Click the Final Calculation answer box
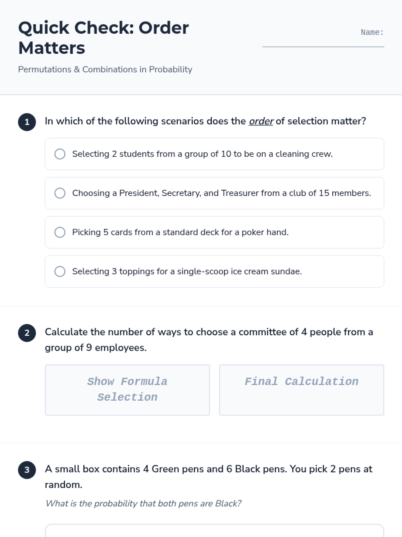This screenshot has width=402, height=537. (301, 390)
